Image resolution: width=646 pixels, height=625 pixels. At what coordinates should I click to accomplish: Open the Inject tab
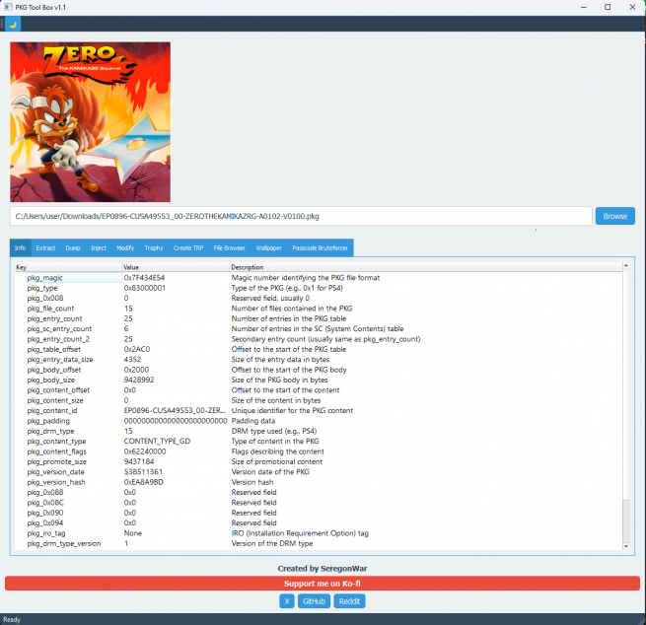click(99, 247)
